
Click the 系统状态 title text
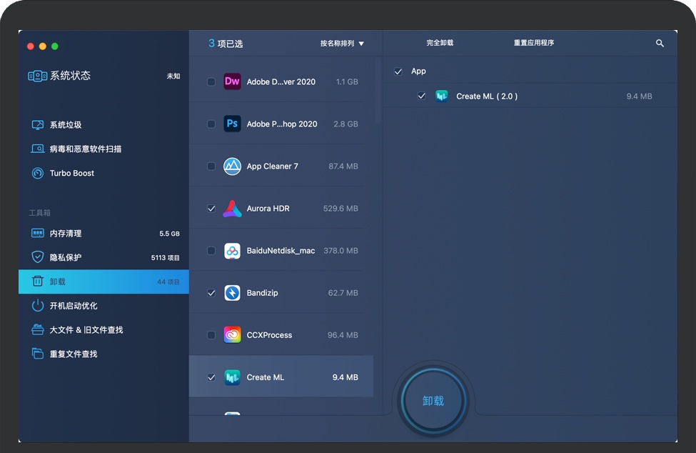pyautogui.click(x=70, y=76)
